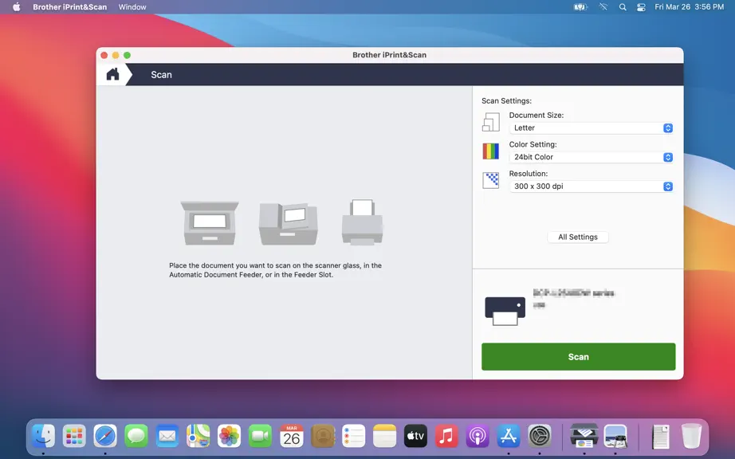Image resolution: width=735 pixels, height=459 pixels.
Task: Open Mail from the Dock
Action: coord(167,436)
